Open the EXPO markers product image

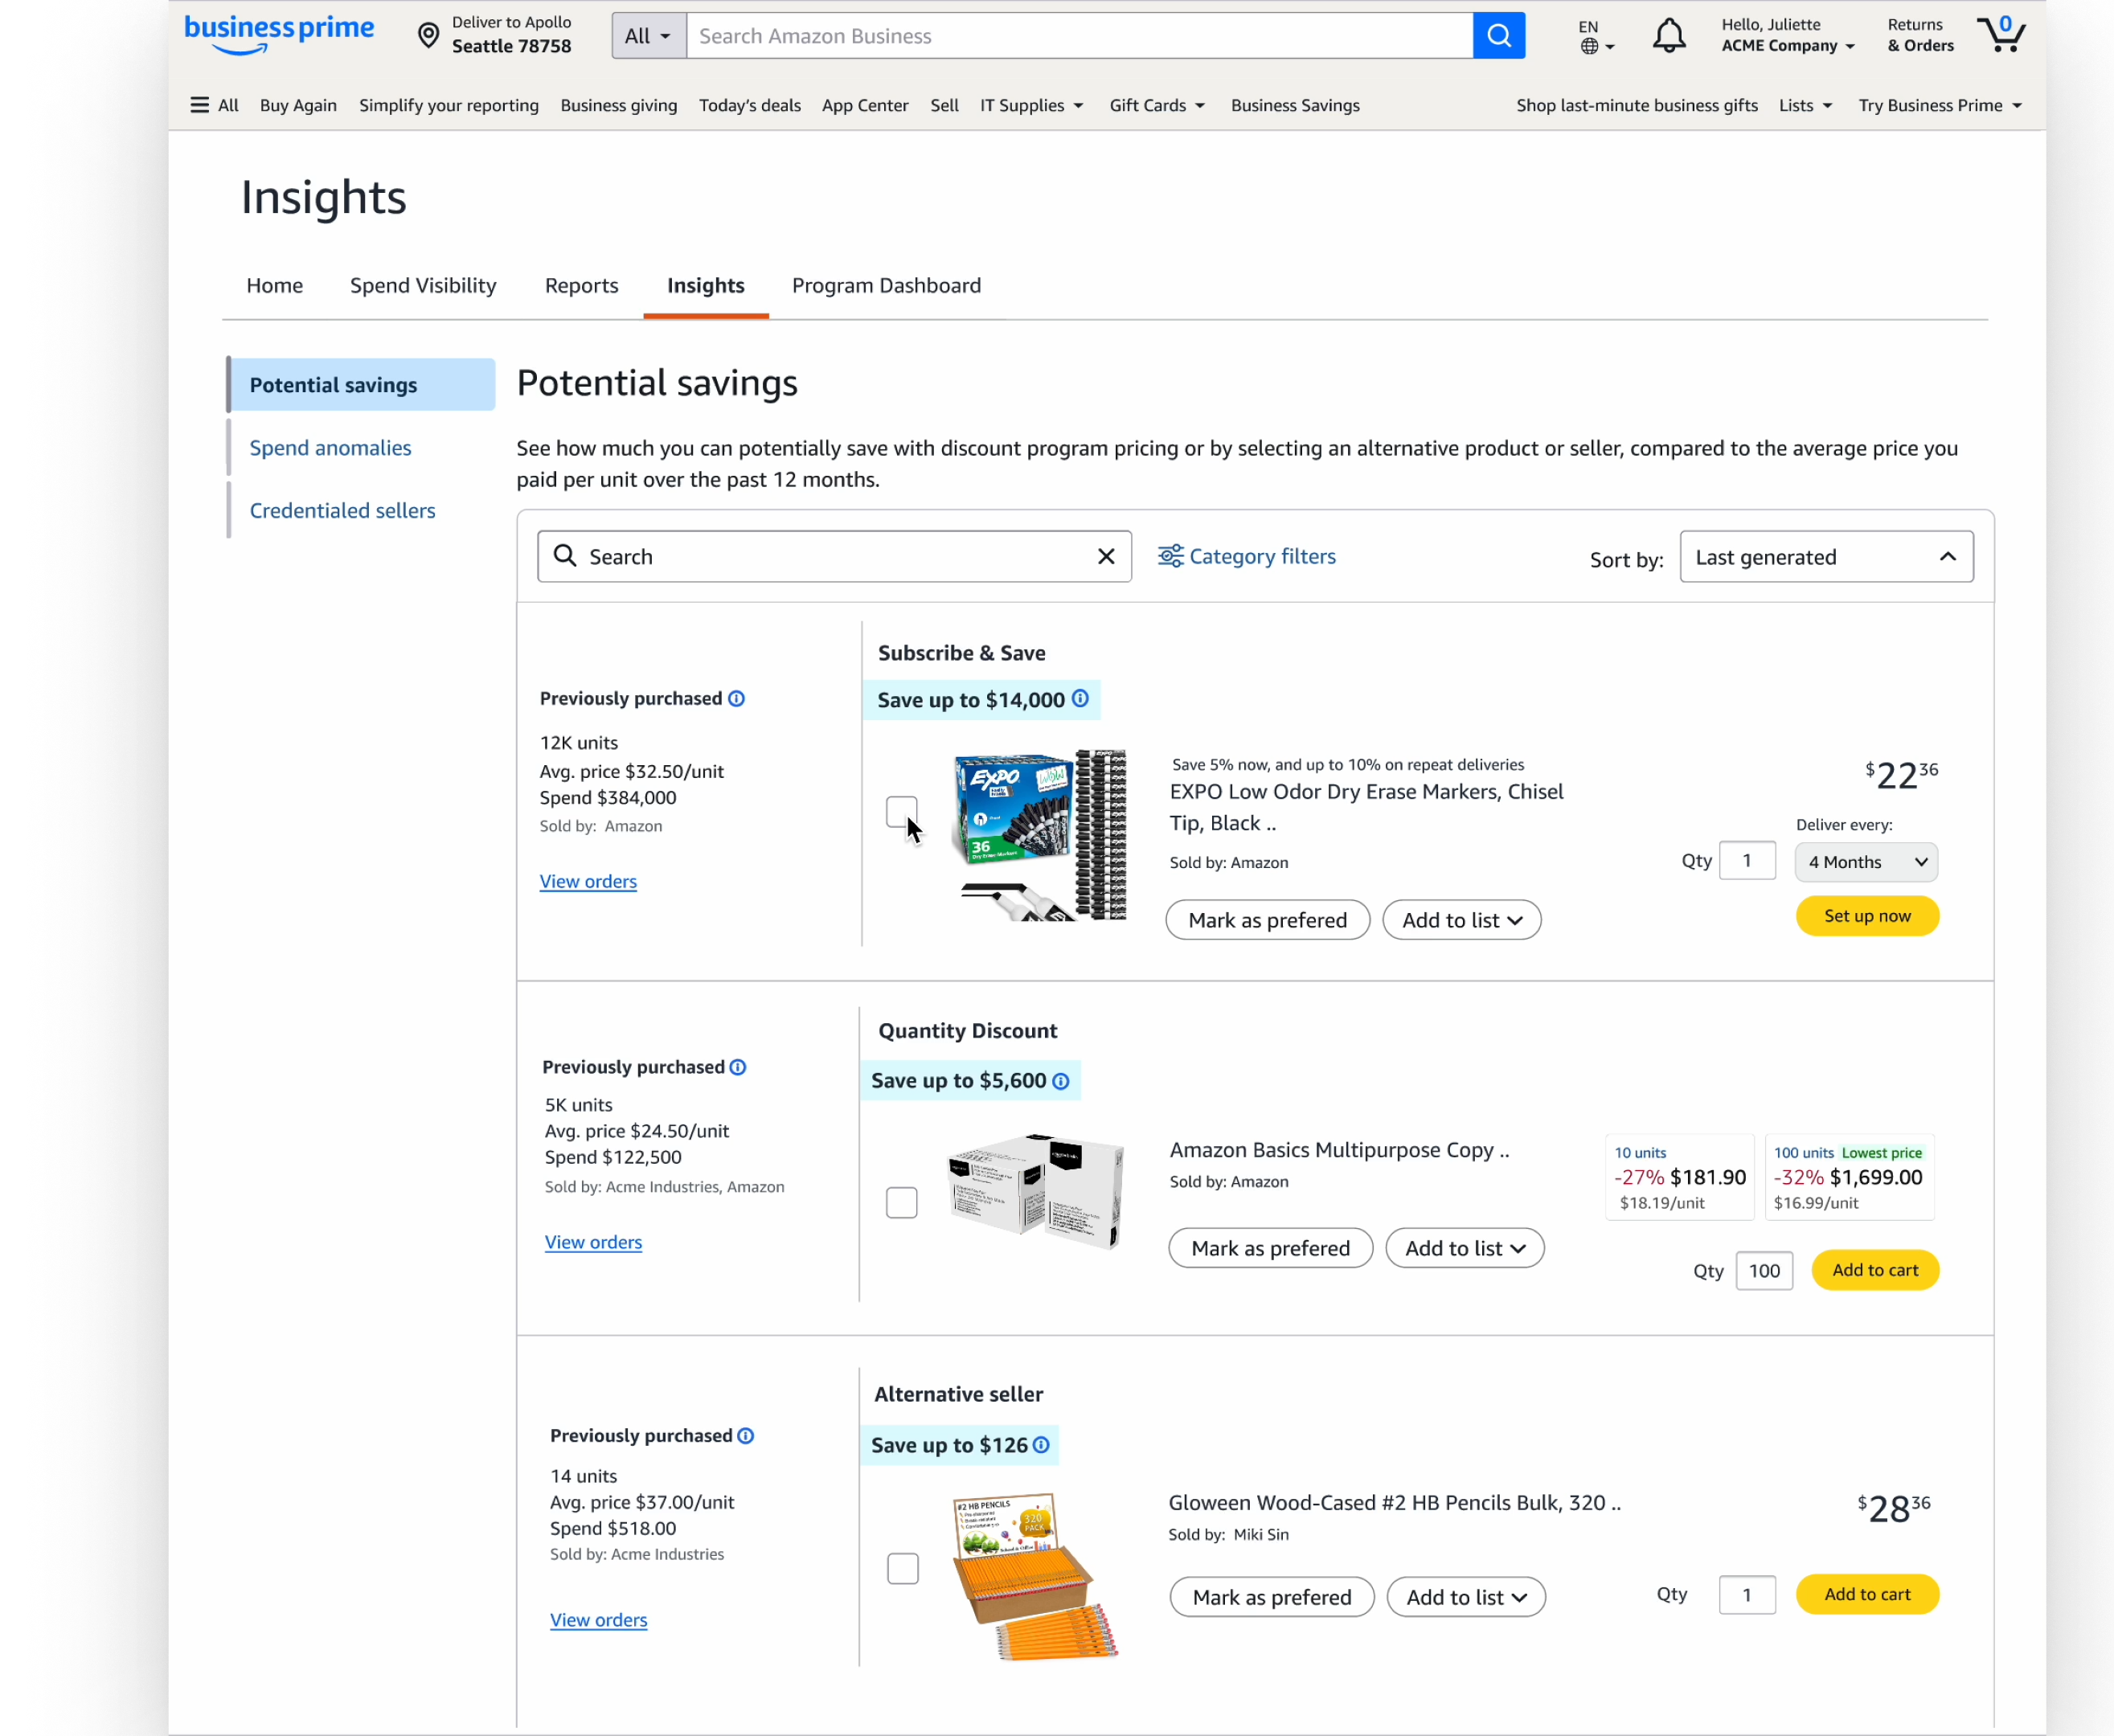click(1042, 834)
